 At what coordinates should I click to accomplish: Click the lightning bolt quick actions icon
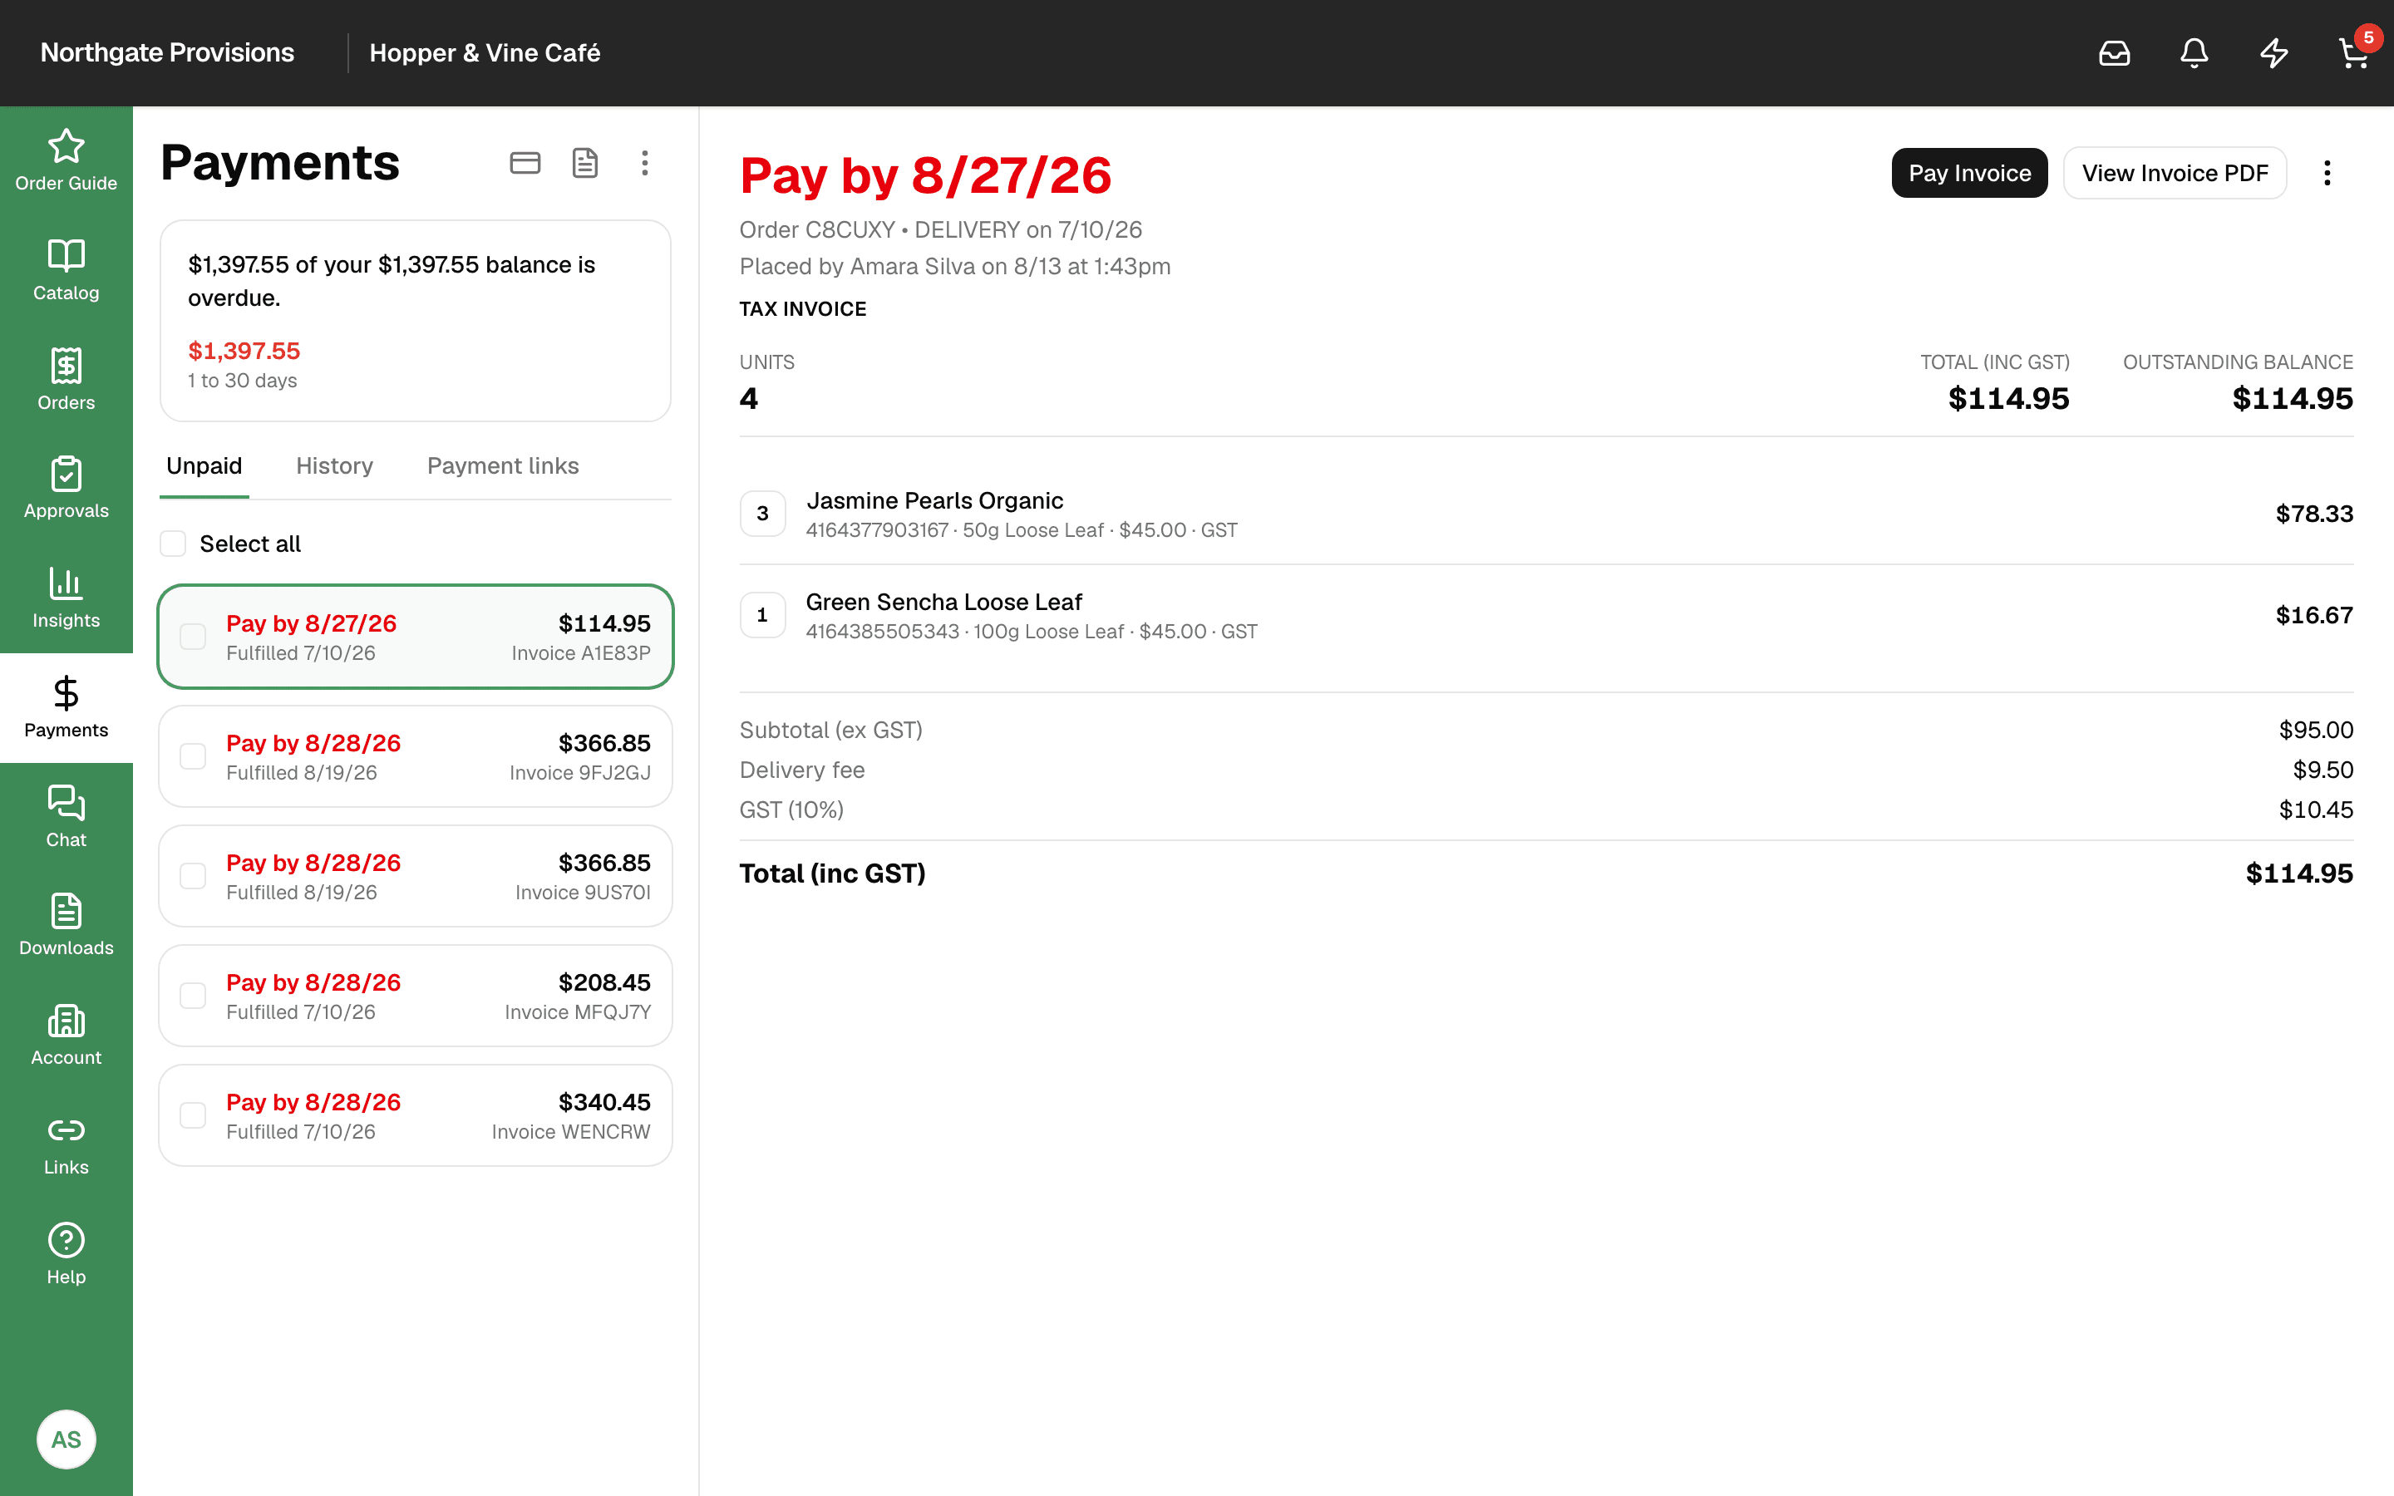pyautogui.click(x=2274, y=53)
